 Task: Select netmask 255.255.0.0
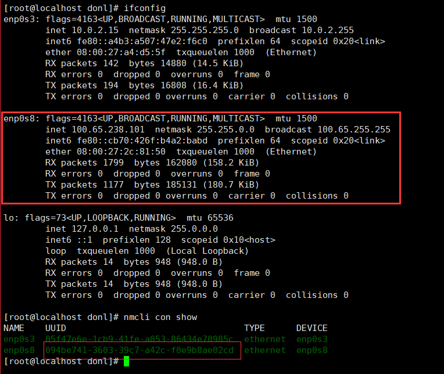pos(225,130)
